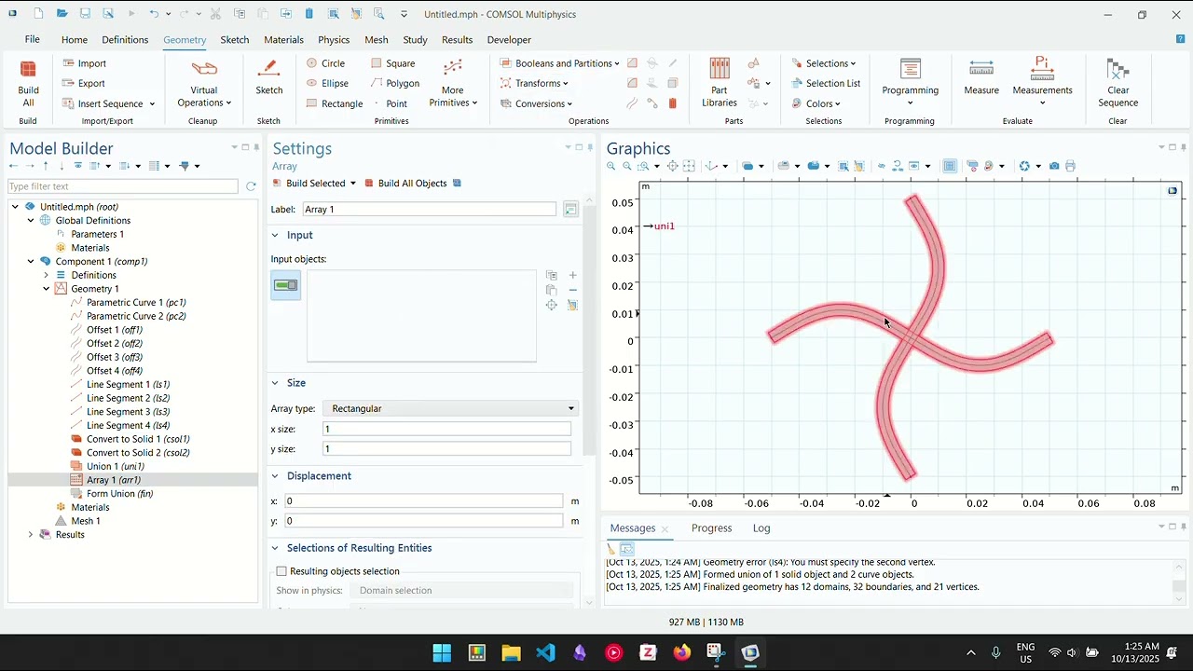Image resolution: width=1193 pixels, height=671 pixels.
Task: Open the File menu
Action: pyautogui.click(x=33, y=39)
